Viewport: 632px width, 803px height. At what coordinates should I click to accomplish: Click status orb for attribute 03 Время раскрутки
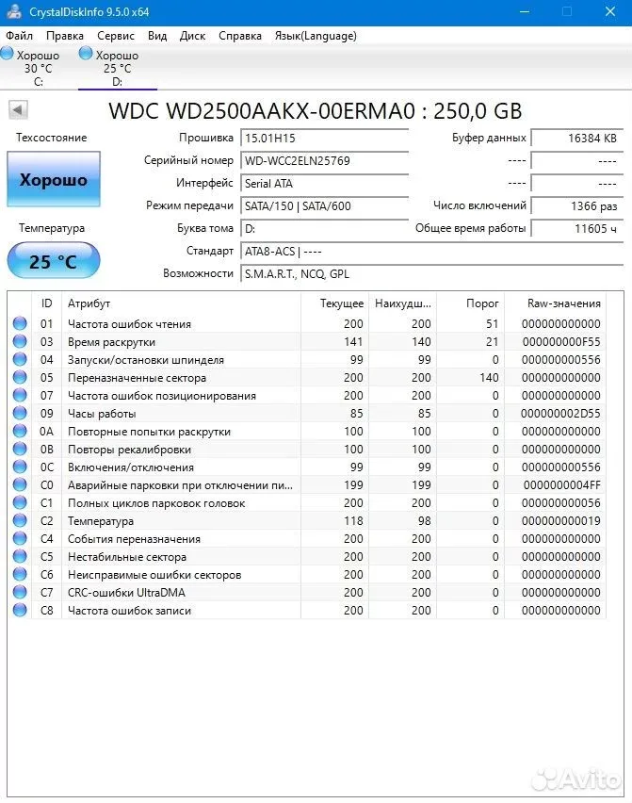(20, 341)
